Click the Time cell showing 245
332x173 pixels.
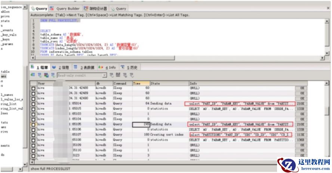141,124
